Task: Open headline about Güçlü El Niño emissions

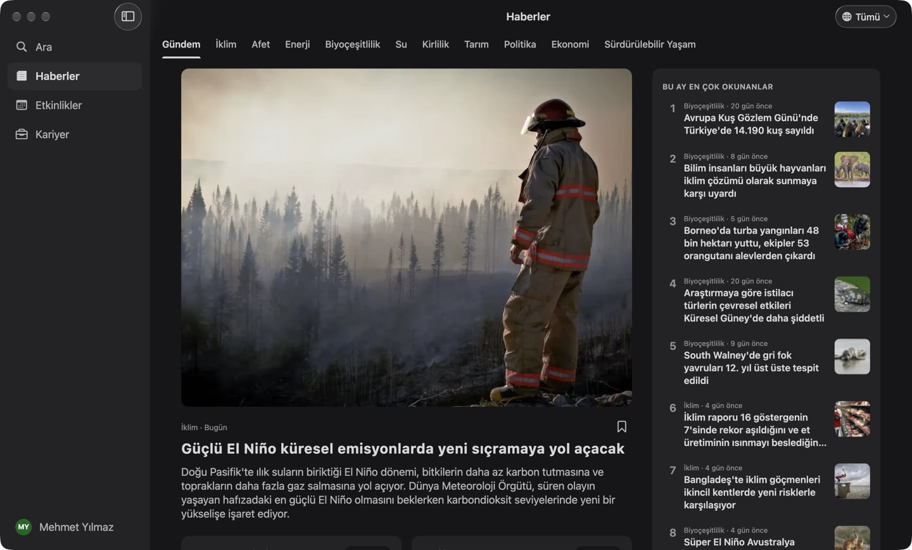Action: click(x=403, y=449)
